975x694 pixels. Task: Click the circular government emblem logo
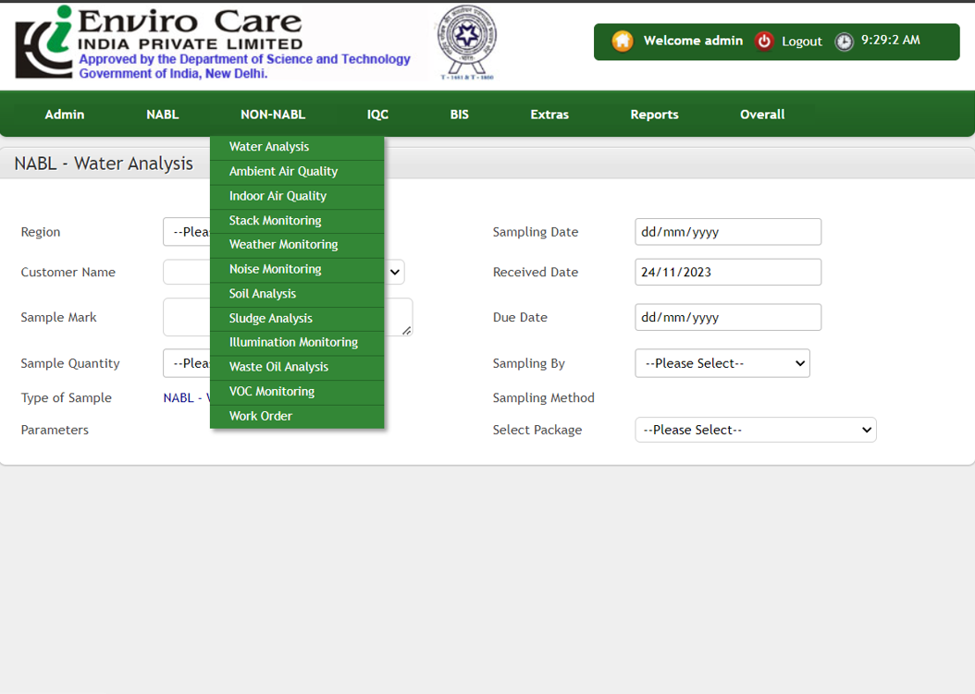click(x=466, y=42)
